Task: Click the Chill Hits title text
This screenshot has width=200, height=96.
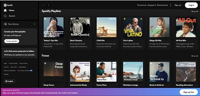Action: [101, 41]
